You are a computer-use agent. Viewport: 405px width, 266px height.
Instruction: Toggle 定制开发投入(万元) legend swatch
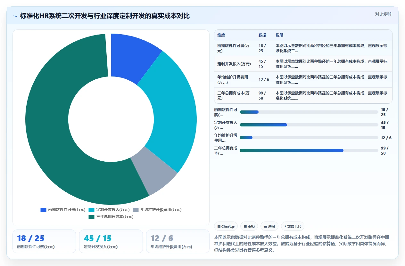[x=91, y=210]
